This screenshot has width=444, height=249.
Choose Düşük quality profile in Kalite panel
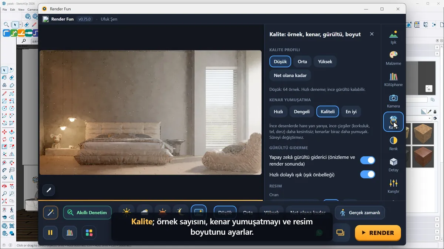point(280,62)
